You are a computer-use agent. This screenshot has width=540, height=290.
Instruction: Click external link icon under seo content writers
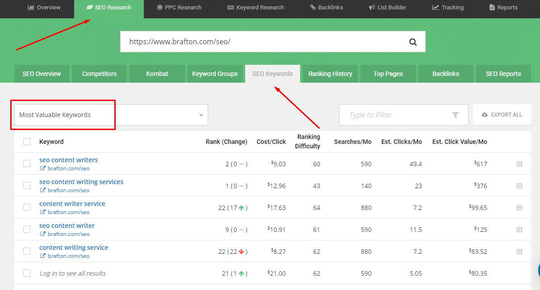click(43, 168)
